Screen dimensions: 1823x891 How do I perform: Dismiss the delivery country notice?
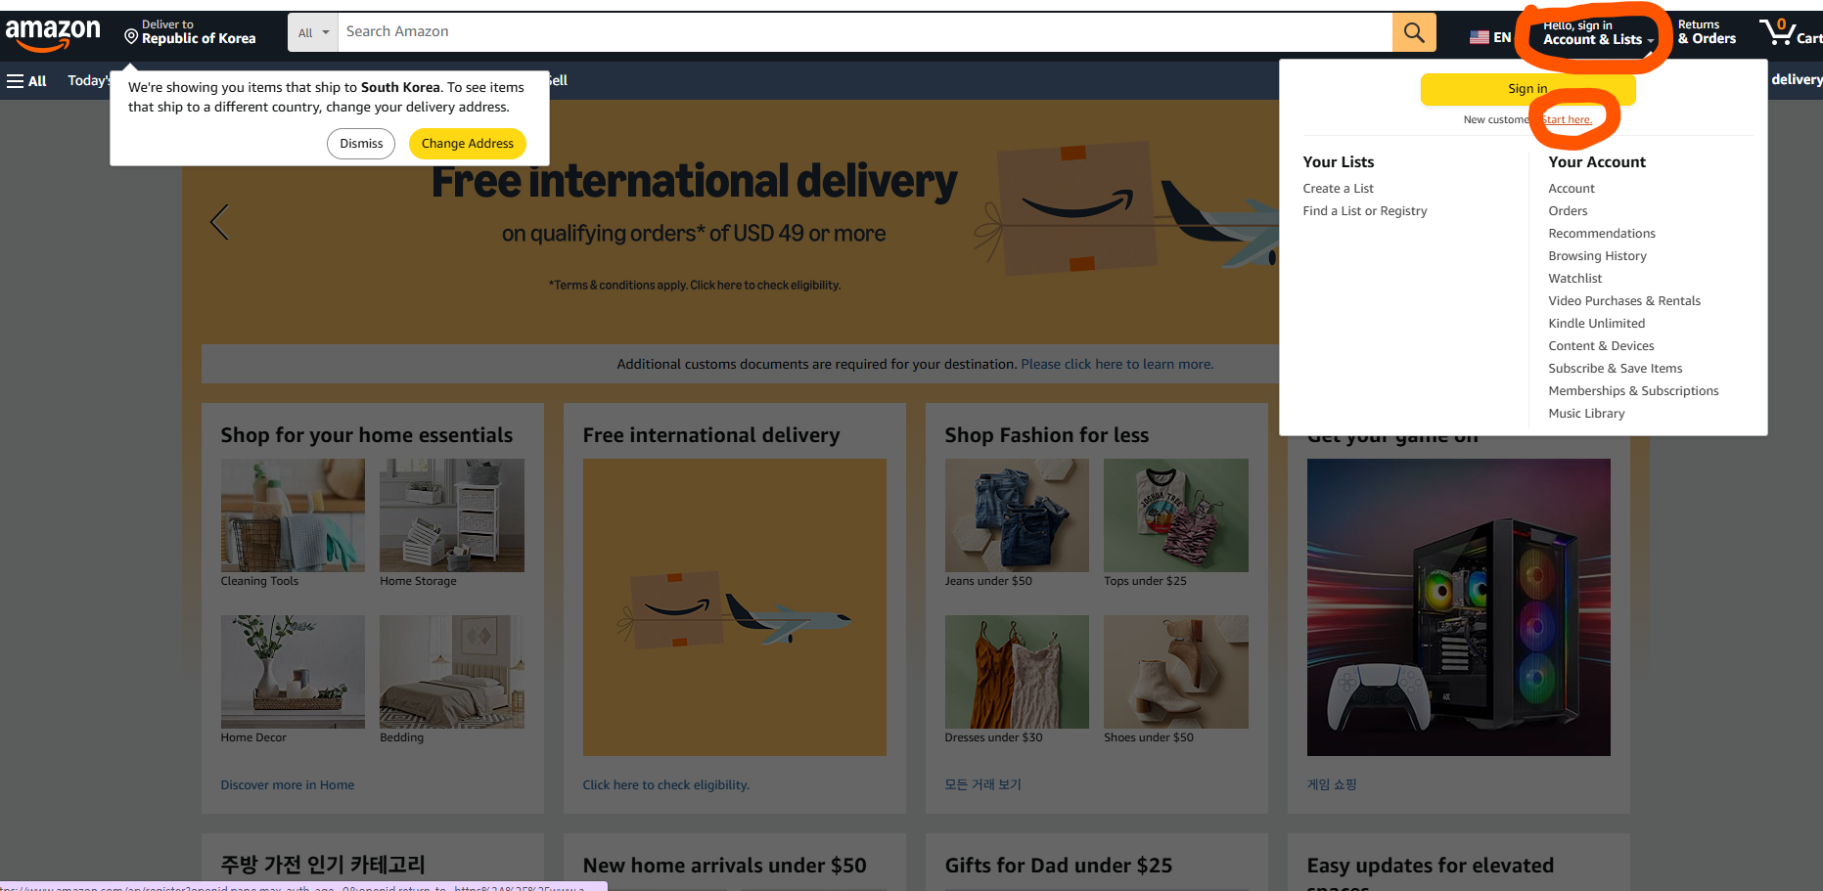click(361, 144)
